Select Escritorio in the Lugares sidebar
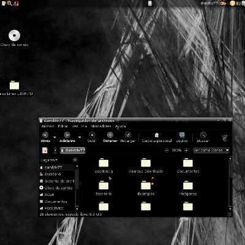 pos(56,175)
